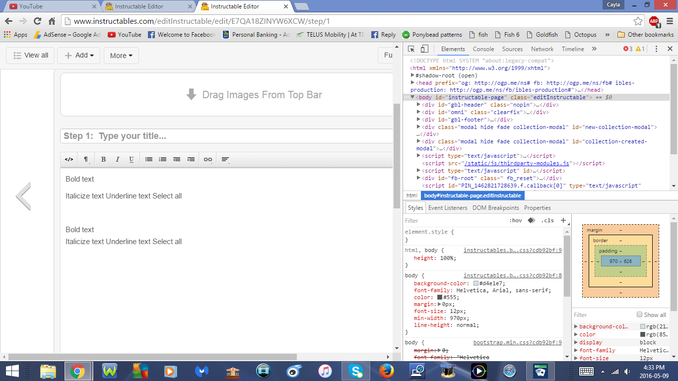Image resolution: width=678 pixels, height=381 pixels.
Task: Open Firefox from taskbar
Action: coord(386,371)
